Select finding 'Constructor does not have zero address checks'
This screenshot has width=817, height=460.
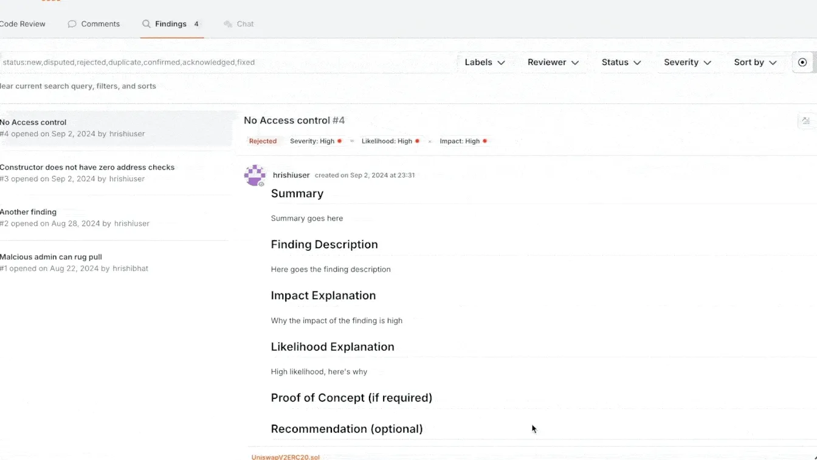click(x=88, y=167)
